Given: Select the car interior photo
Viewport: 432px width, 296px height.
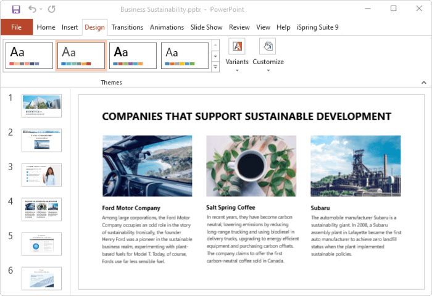Looking at the screenshot, I should click(147, 166).
